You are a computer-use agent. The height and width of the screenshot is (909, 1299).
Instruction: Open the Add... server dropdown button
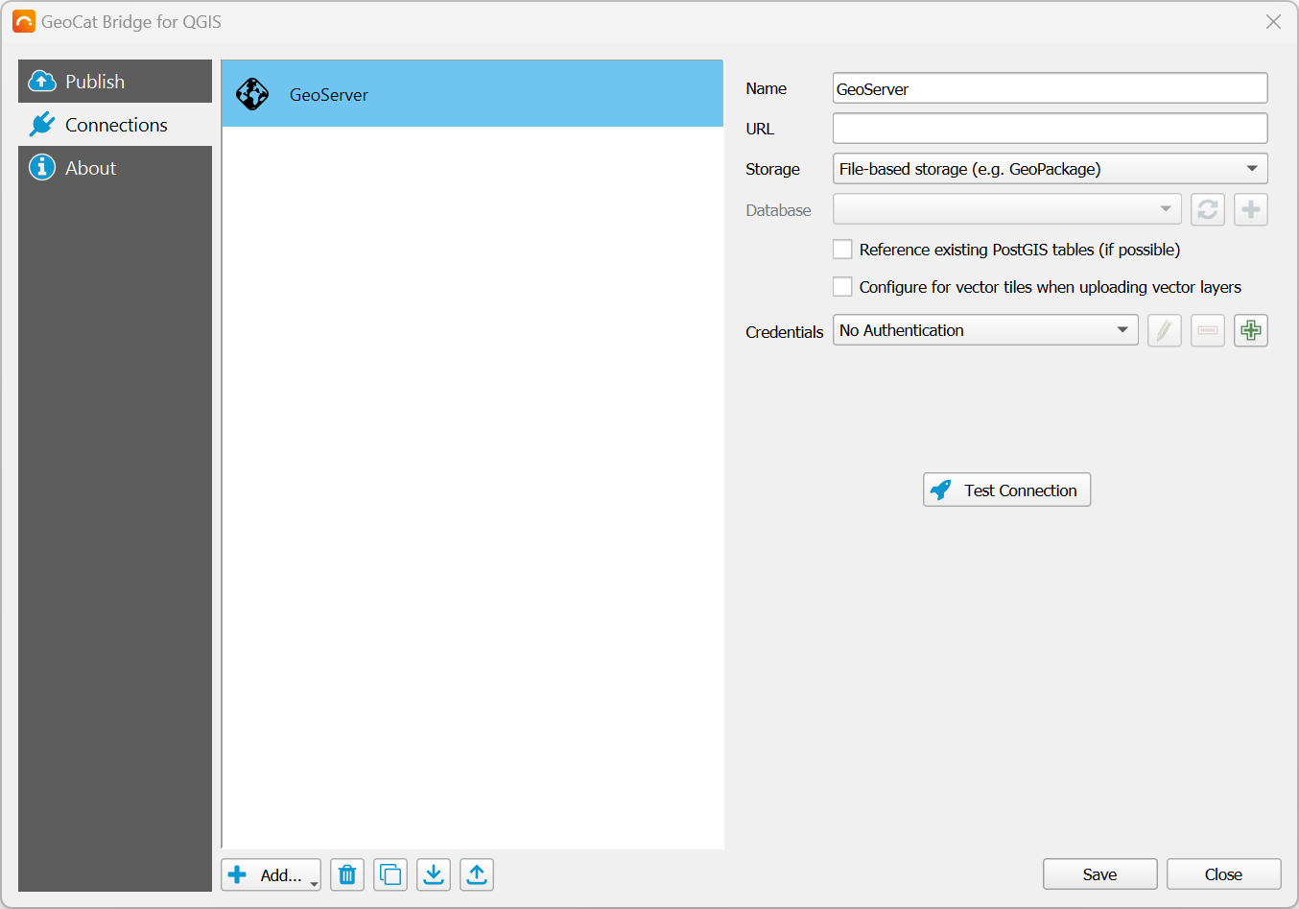click(271, 874)
